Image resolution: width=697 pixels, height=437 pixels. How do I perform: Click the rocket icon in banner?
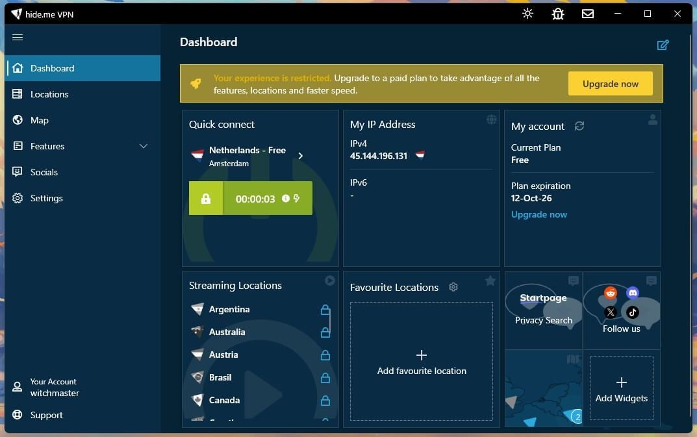tap(196, 83)
